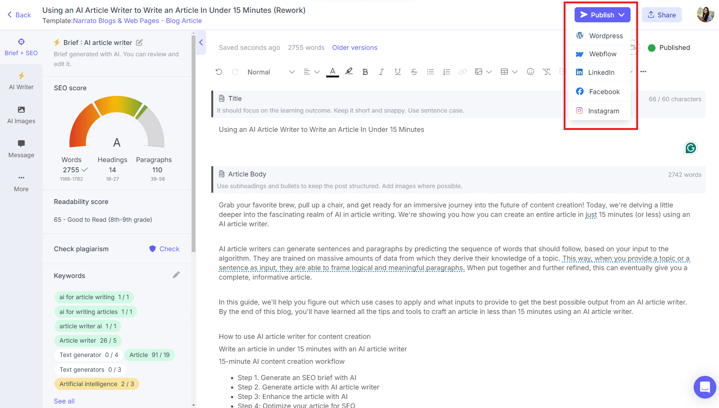
Task: Open the emoji picker
Action: (530, 72)
